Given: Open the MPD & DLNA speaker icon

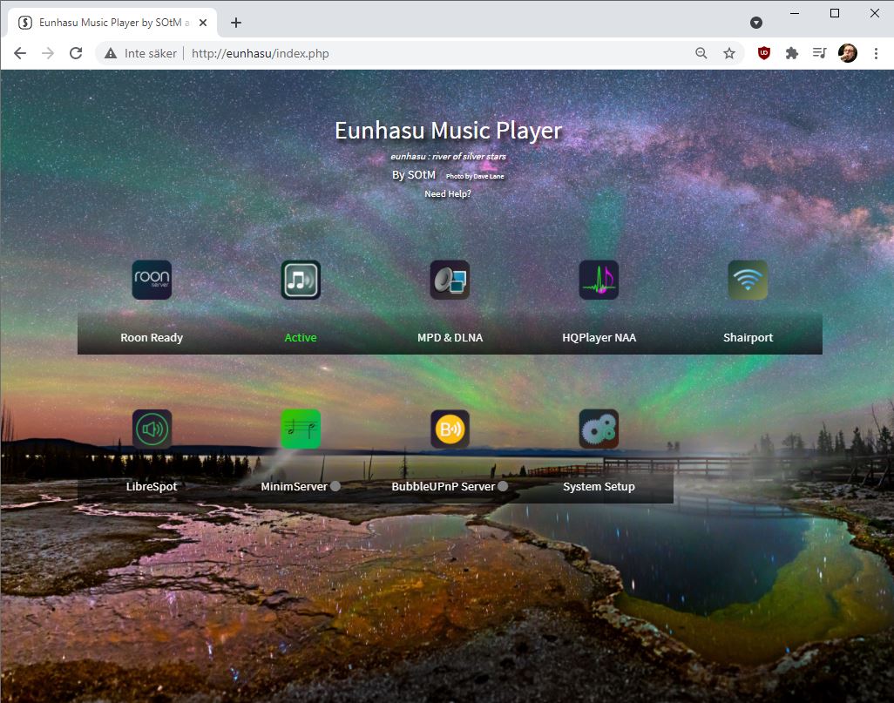Looking at the screenshot, I should coord(450,280).
